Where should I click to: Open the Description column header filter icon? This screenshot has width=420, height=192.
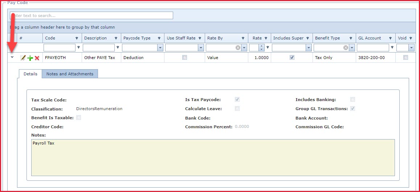[116, 38]
